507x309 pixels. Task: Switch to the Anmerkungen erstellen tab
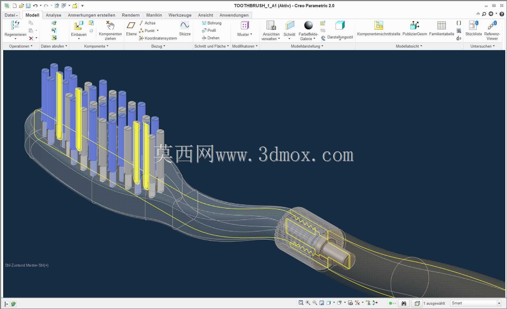click(91, 15)
